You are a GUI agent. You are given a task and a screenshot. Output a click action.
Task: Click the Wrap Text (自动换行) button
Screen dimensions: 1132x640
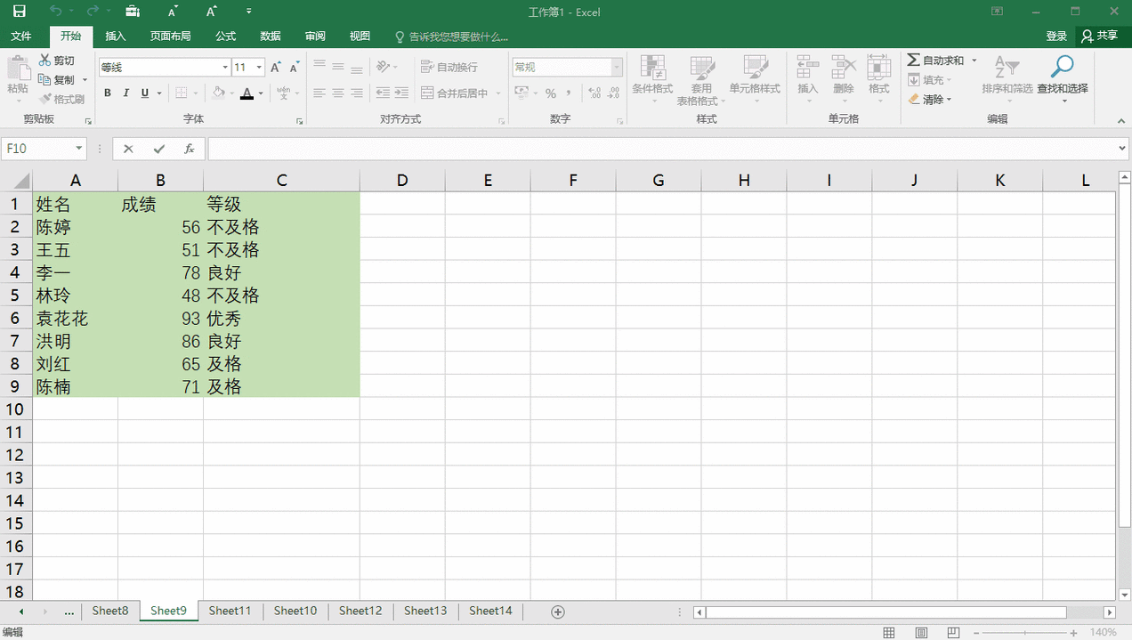click(x=449, y=68)
